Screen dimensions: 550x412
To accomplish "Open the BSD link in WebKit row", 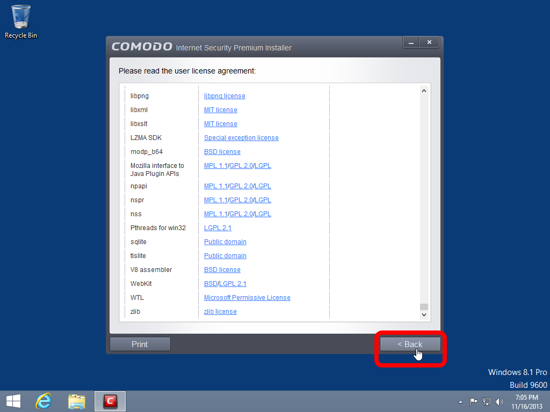I will tap(211, 284).
